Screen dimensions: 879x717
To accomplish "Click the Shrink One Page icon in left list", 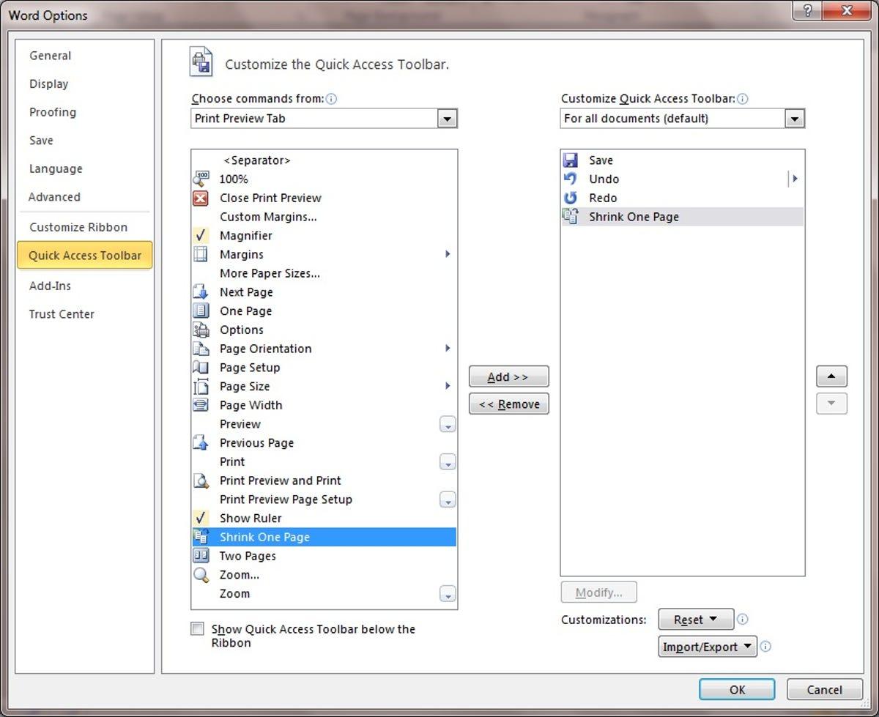I will (x=201, y=537).
